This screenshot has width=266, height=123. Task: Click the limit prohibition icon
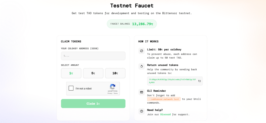tap(142, 51)
